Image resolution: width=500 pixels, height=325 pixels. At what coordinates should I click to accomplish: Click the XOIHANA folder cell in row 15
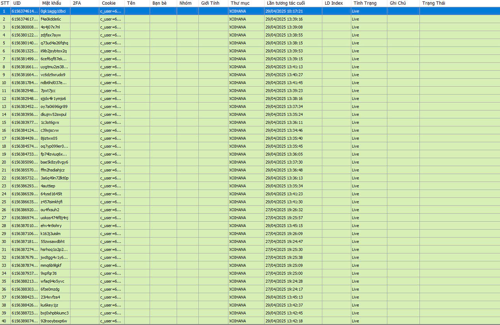click(238, 122)
